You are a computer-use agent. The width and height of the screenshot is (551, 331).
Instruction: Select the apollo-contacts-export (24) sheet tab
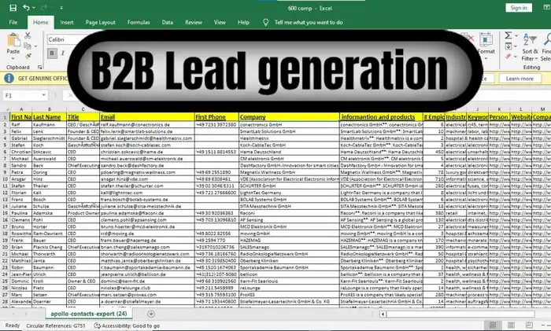(88, 314)
